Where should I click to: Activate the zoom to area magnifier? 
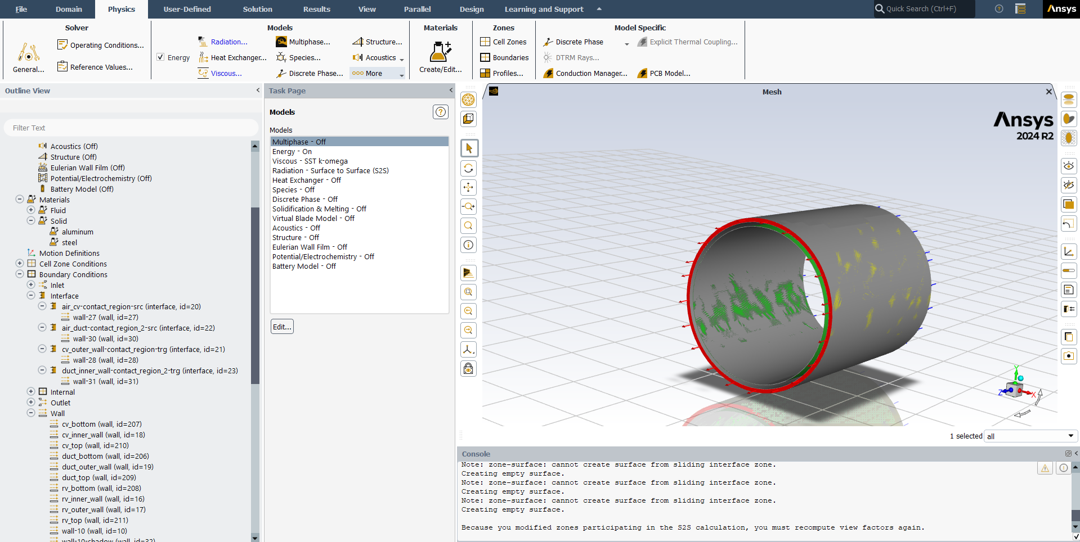pyautogui.click(x=468, y=225)
